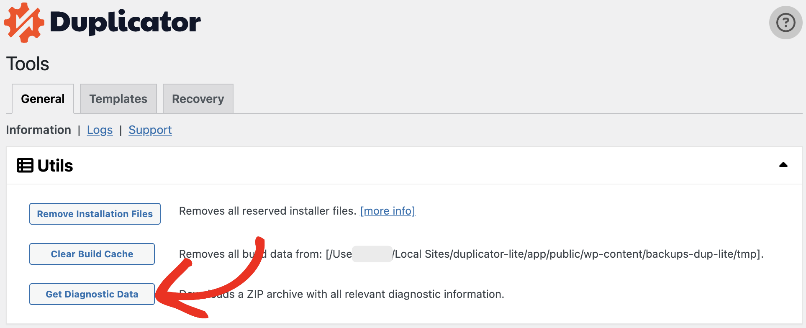Switch to the Templates tab
The height and width of the screenshot is (328, 806).
[x=118, y=99]
